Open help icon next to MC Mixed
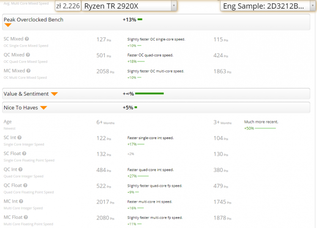The height and width of the screenshot is (228, 317). (x=28, y=70)
